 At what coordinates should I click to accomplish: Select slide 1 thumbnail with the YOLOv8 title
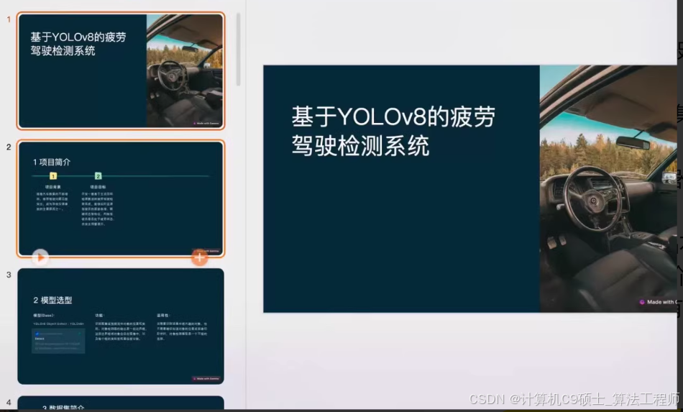click(121, 70)
